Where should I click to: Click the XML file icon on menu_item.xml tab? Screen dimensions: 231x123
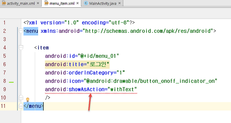(x=47, y=3)
